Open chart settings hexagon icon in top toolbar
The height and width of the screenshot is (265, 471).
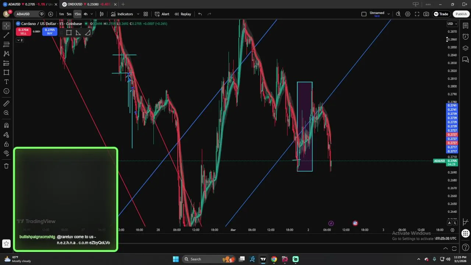coord(408,14)
